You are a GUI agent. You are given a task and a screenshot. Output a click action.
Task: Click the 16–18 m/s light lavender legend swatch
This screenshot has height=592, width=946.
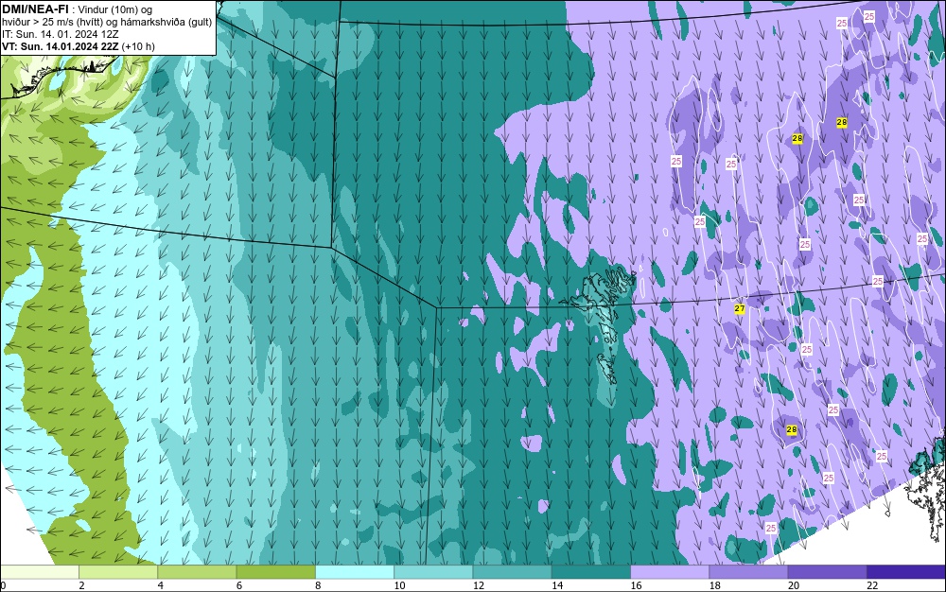coord(670,572)
